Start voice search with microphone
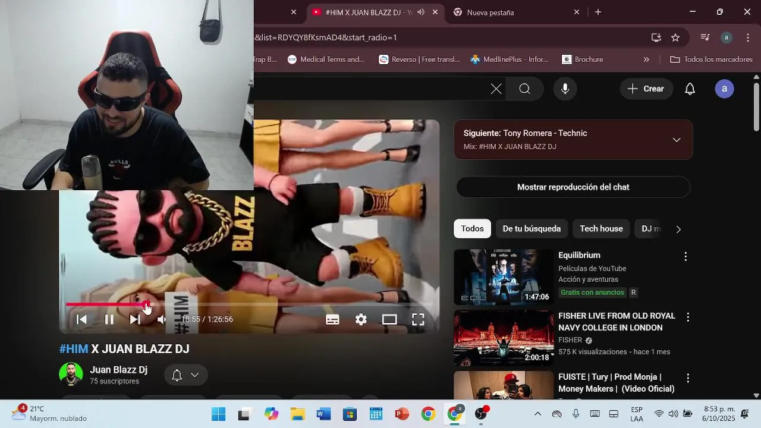Viewport: 761px width, 428px height. coord(565,89)
